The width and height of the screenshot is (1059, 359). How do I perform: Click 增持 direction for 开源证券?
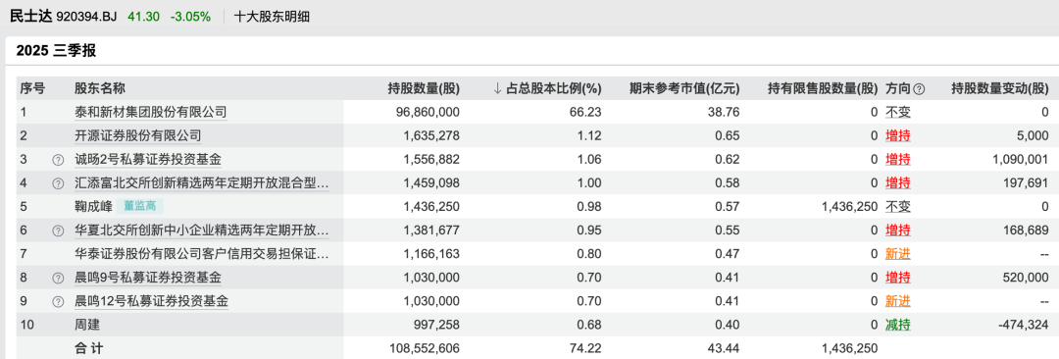[897, 136]
